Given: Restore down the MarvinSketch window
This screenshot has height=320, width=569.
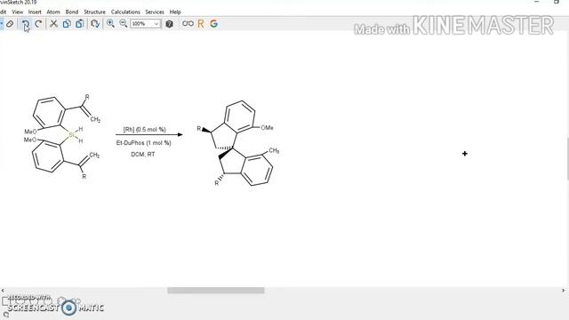Looking at the screenshot, I should pos(557,2).
